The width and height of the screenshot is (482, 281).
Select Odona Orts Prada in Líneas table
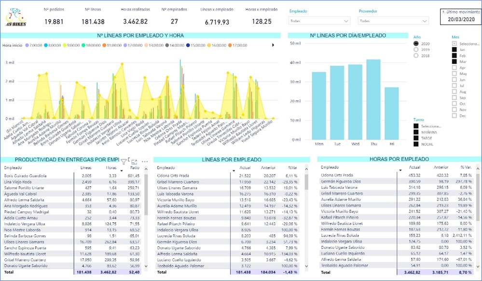173,176
